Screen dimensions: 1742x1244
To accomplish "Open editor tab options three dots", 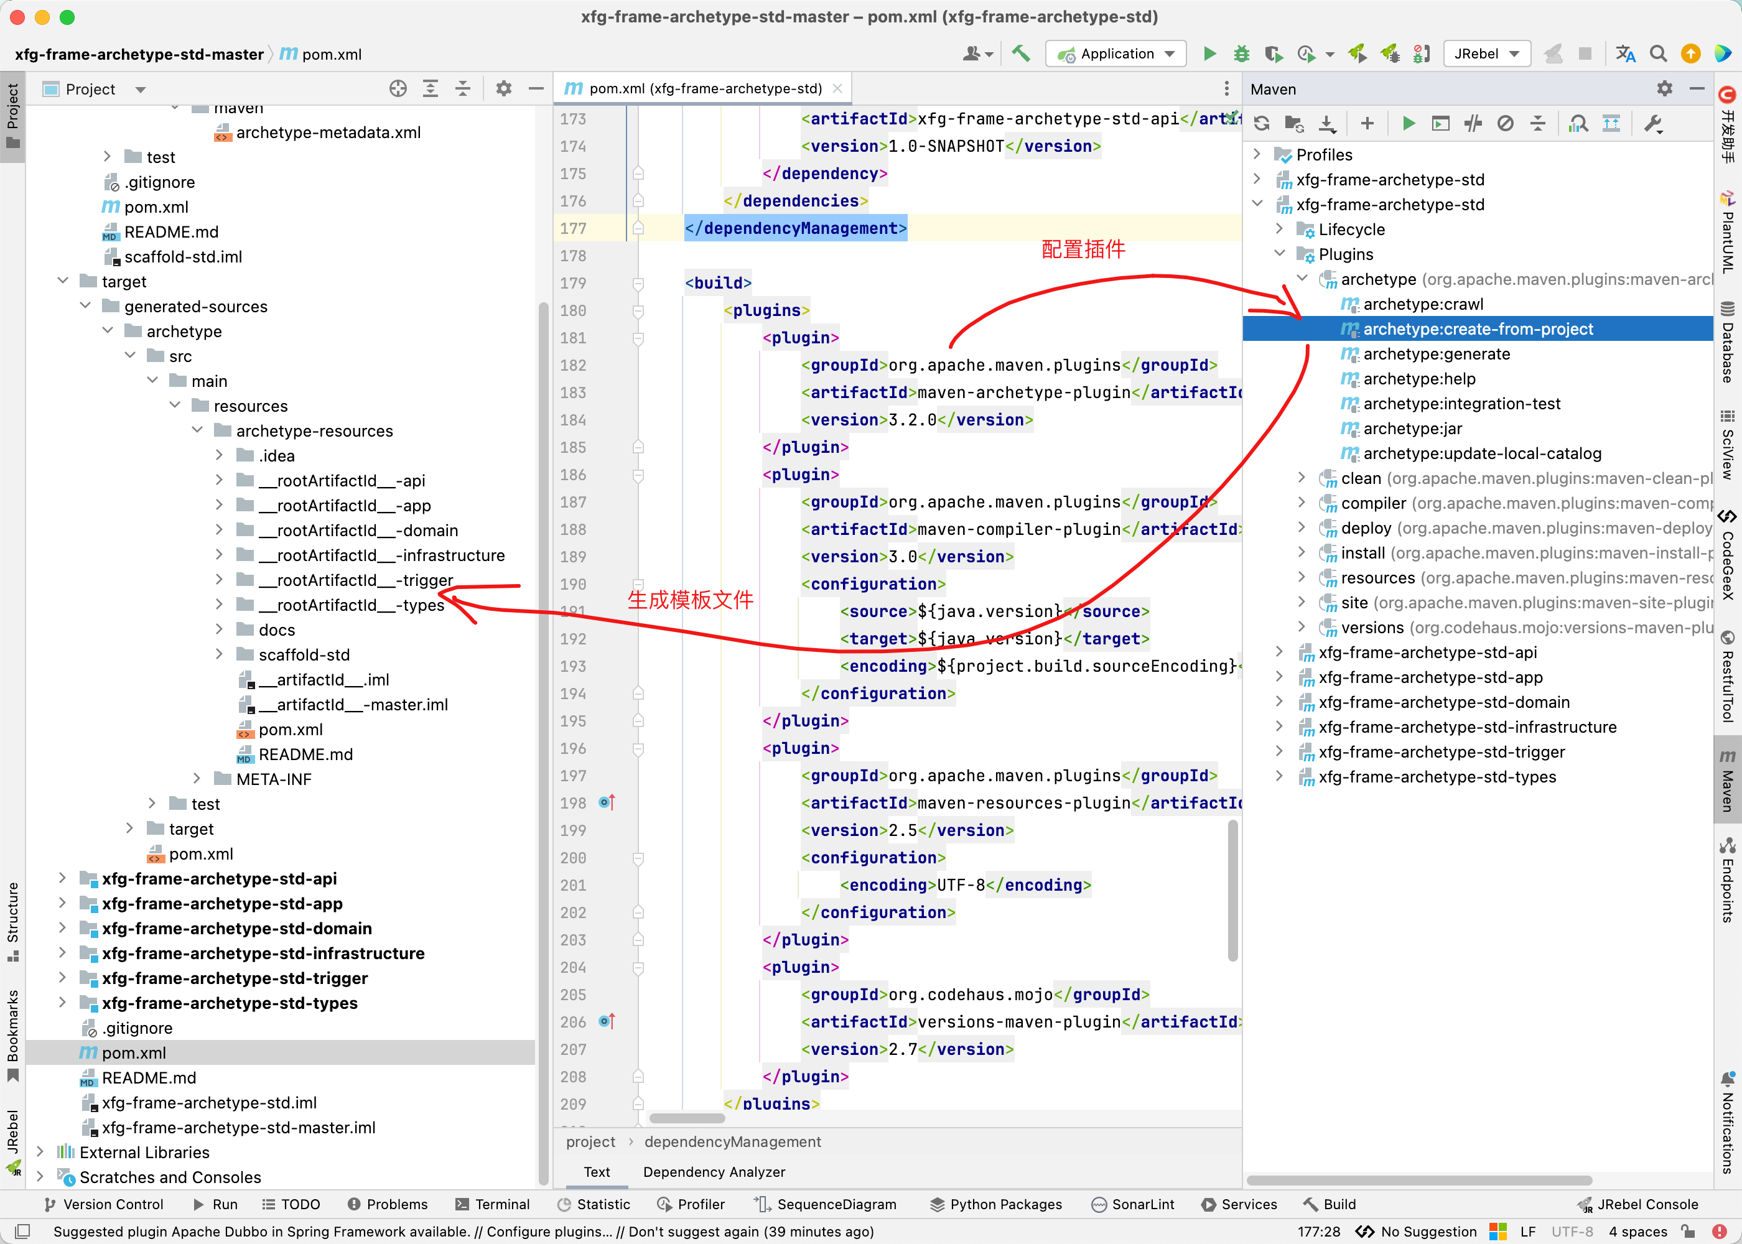I will 1226,89.
